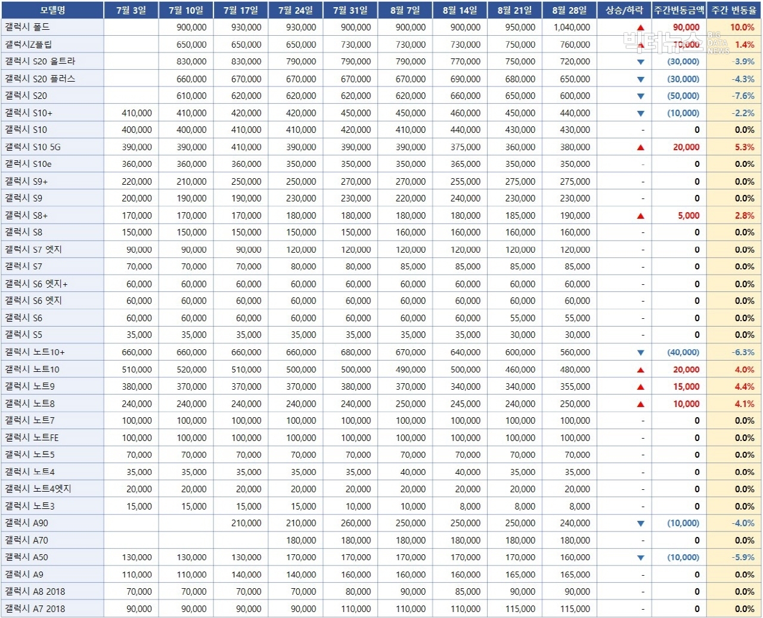Select the 8월 21일 column header
The image size is (763, 618).
[x=515, y=10]
